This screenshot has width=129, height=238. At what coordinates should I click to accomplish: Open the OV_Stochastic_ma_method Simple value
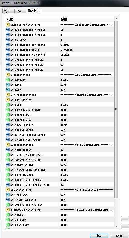(87, 55)
